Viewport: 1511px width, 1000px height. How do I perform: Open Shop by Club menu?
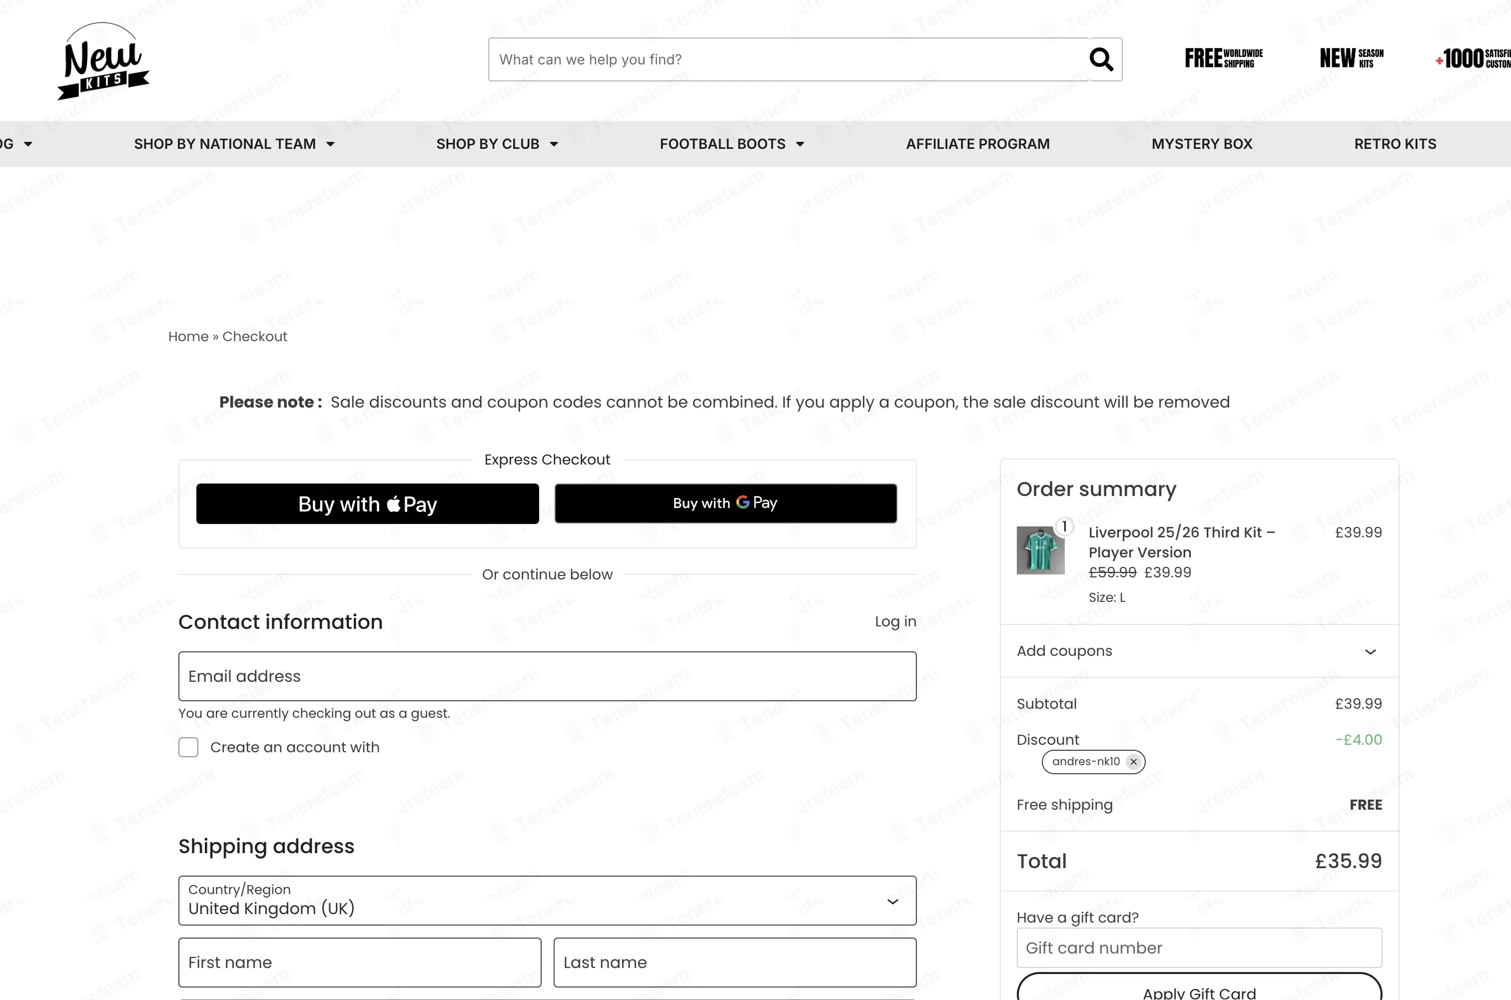click(x=497, y=144)
